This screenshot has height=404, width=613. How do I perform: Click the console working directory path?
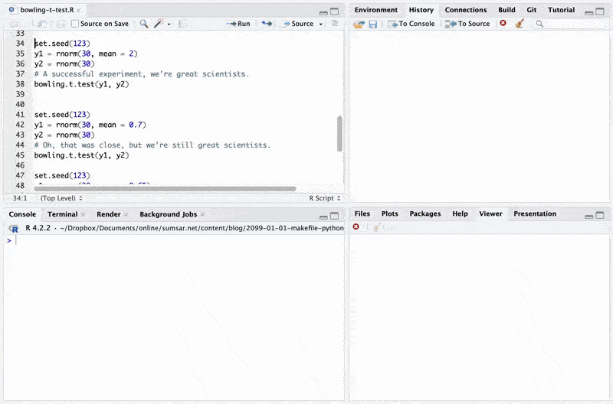pyautogui.click(x=202, y=228)
